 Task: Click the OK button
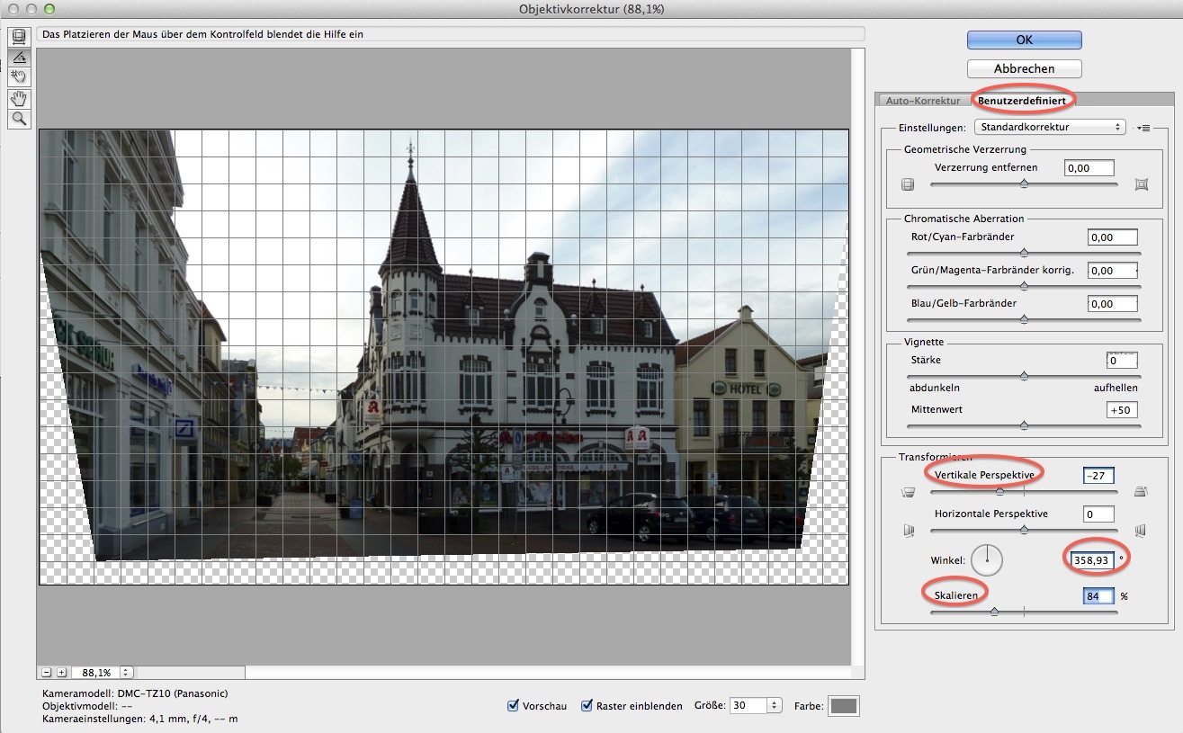(x=1024, y=40)
